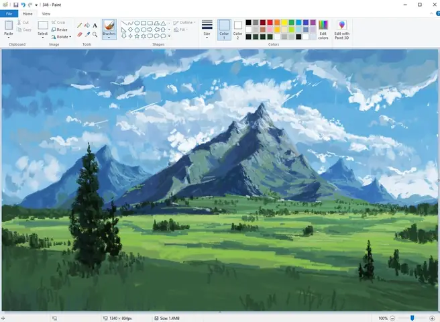Open the shape Fill dropdown
The height and width of the screenshot is (322, 440).
(x=181, y=30)
